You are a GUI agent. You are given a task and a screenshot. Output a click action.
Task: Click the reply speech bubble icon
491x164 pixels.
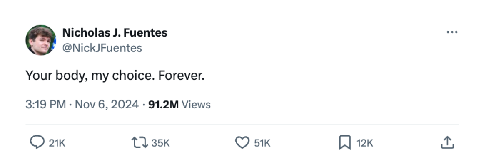click(37, 143)
